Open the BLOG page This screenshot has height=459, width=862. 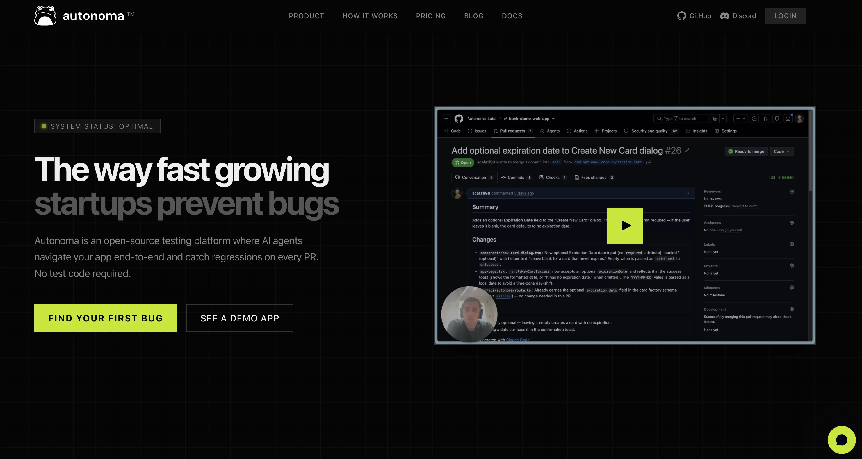click(474, 16)
